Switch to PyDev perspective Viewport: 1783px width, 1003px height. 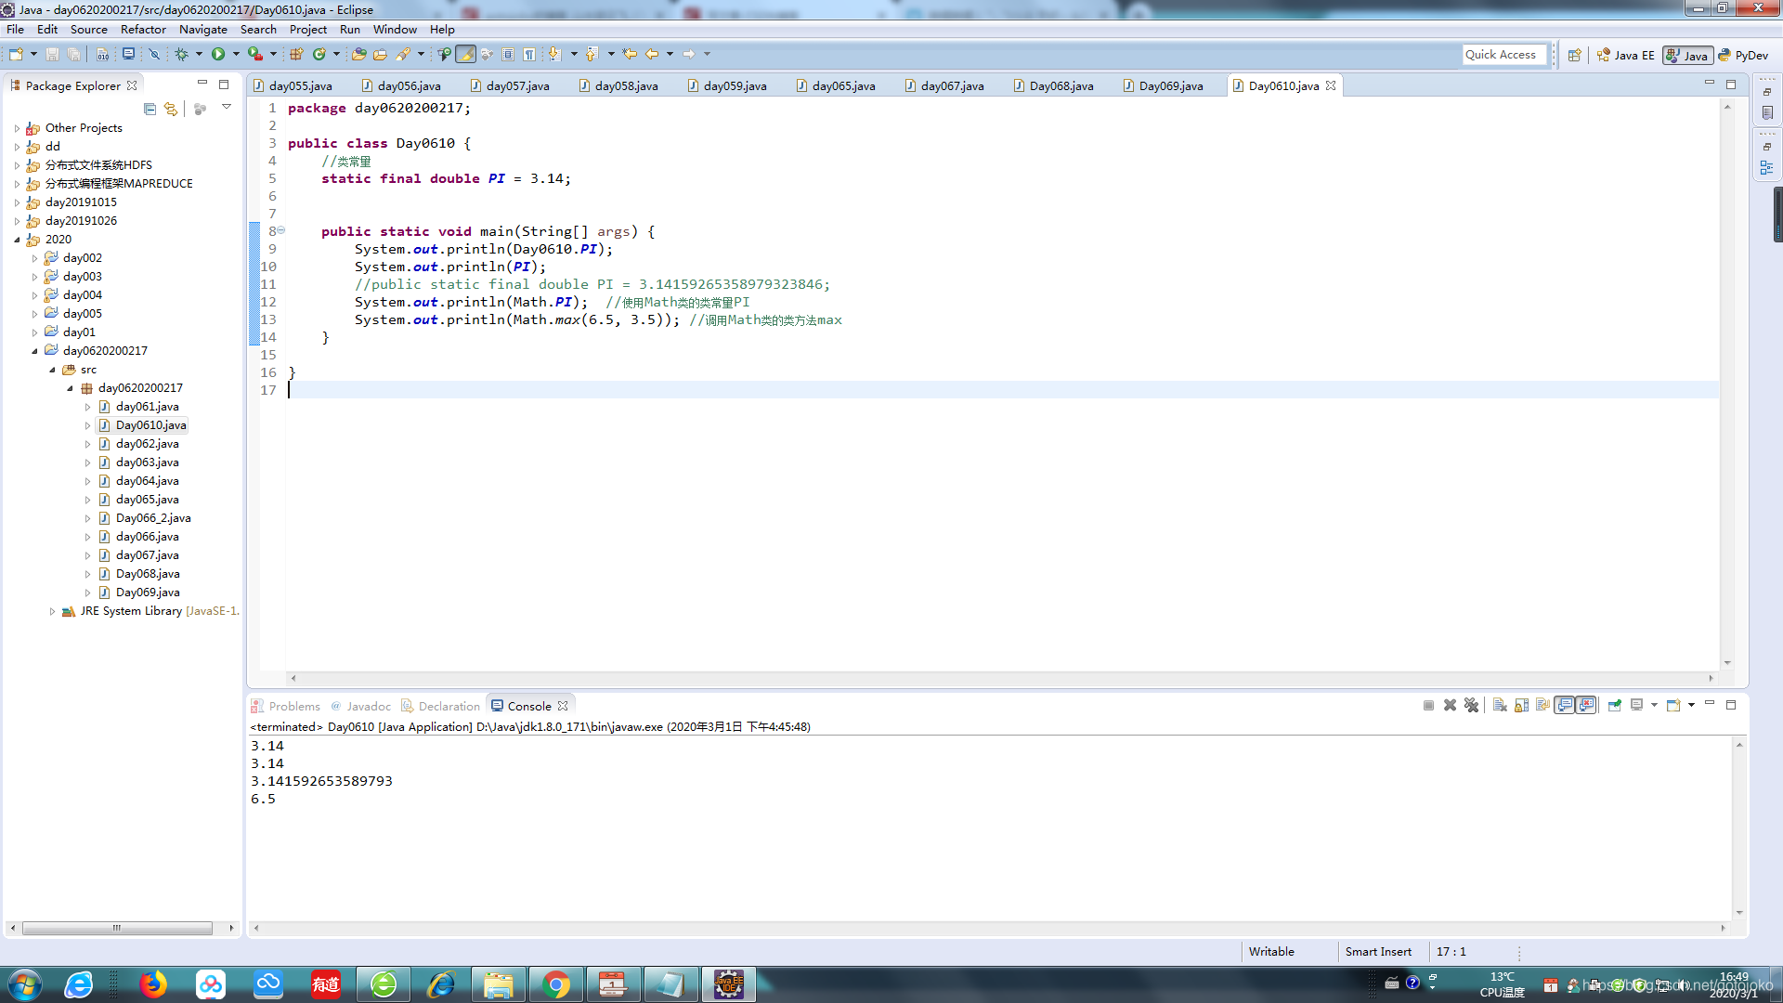[1742, 56]
